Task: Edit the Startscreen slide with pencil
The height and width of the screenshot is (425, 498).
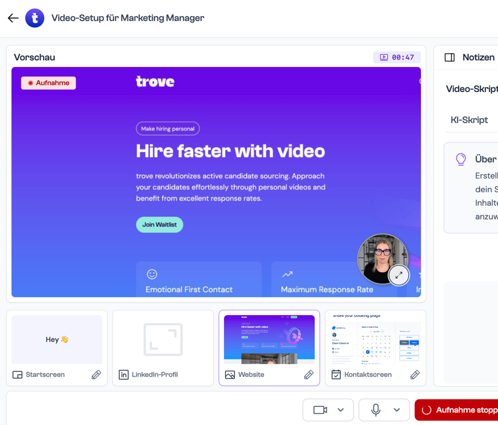Action: (96, 375)
